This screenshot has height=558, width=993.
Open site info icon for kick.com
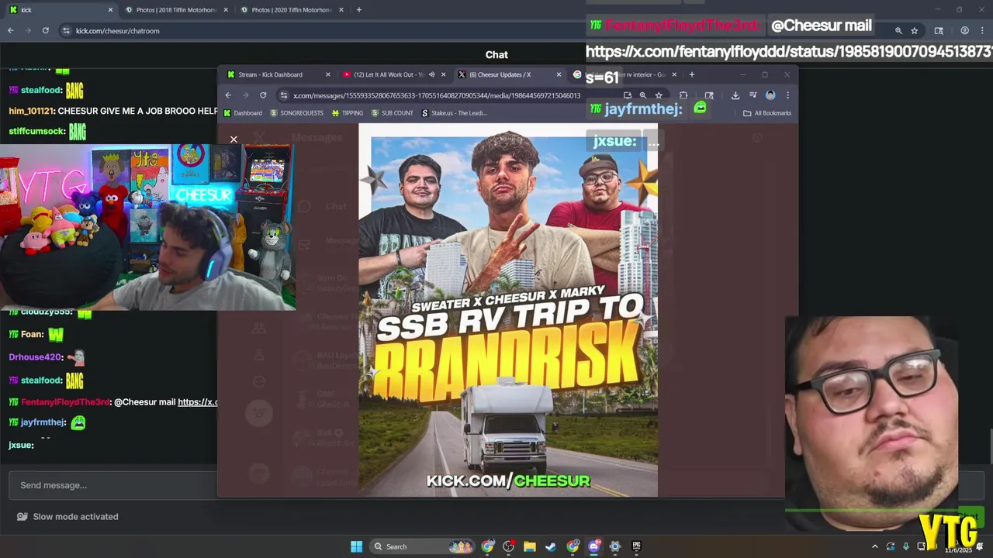66,31
